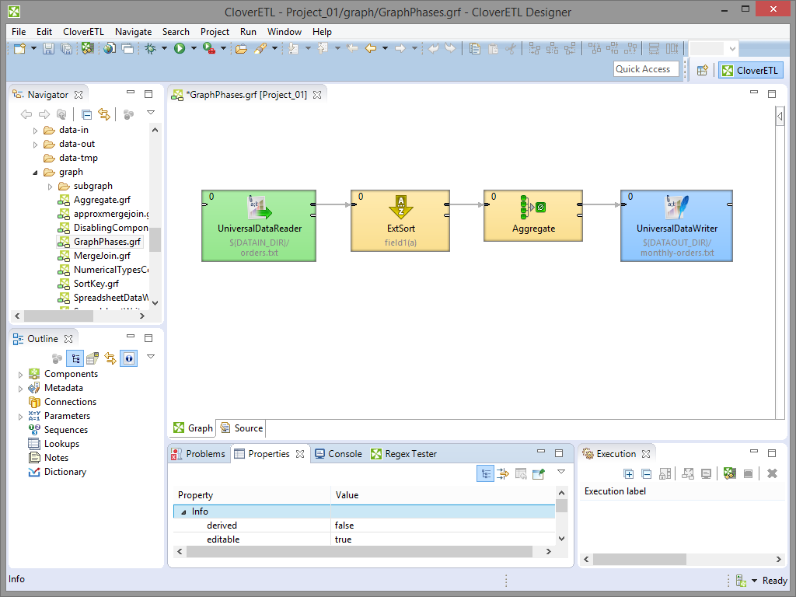Click the New file toolbar icon

click(x=19, y=49)
